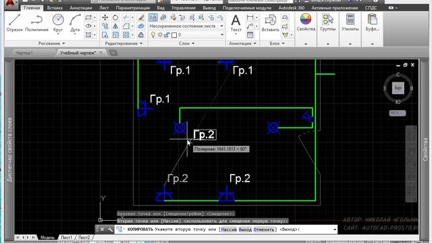Click the block editor icon
Image resolution: width=432 pixels, height=243 pixels.
[x=285, y=26]
